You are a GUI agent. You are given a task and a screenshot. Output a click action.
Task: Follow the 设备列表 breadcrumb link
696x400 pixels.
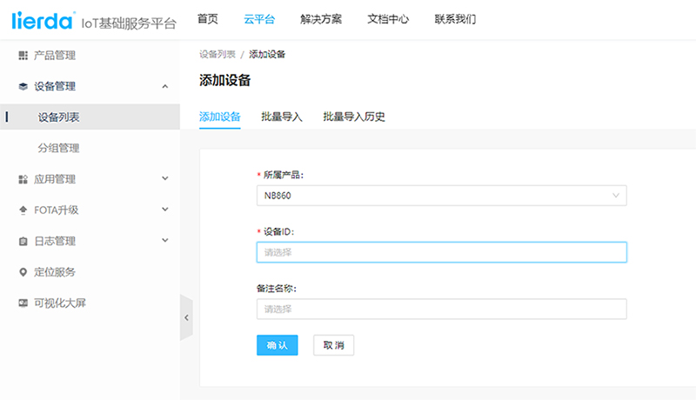click(x=217, y=54)
